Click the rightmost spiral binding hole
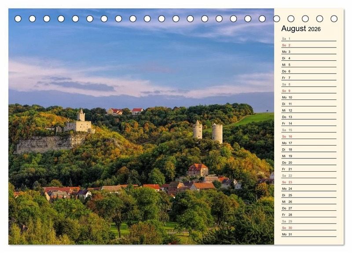 [334, 18]
